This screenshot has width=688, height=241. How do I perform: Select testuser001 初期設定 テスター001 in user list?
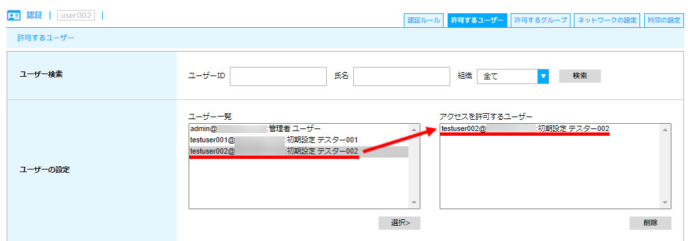pyautogui.click(x=299, y=140)
